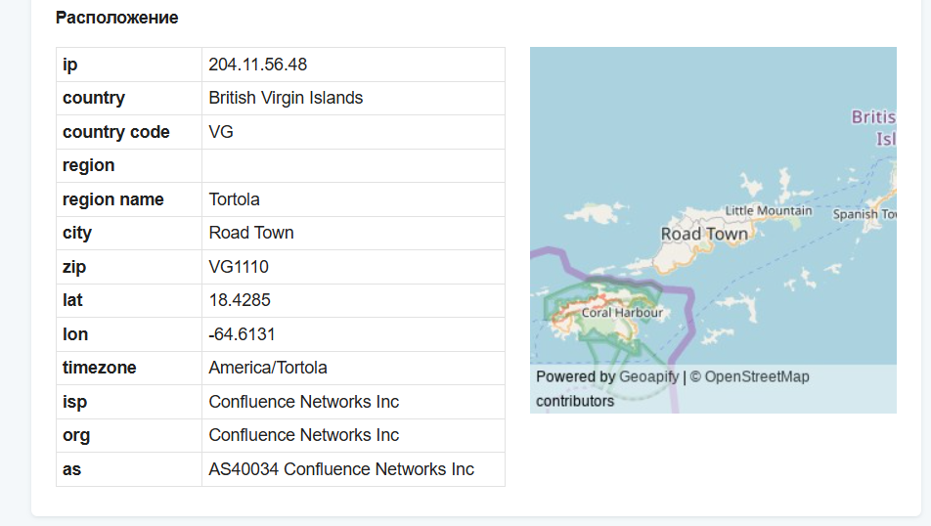
Task: Click the Расположение section heading
Action: pos(117,18)
